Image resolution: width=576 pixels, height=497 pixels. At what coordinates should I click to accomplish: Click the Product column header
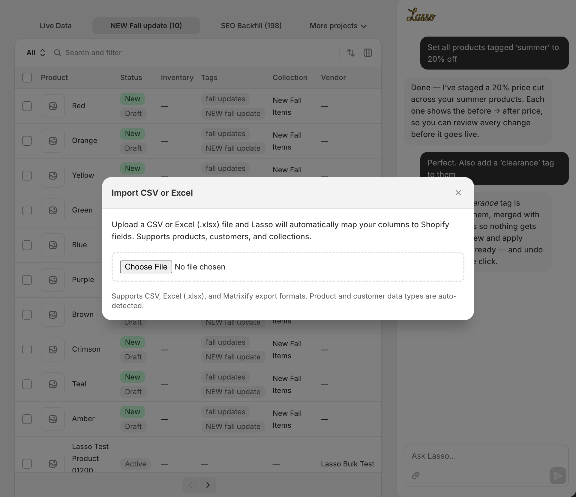point(54,78)
